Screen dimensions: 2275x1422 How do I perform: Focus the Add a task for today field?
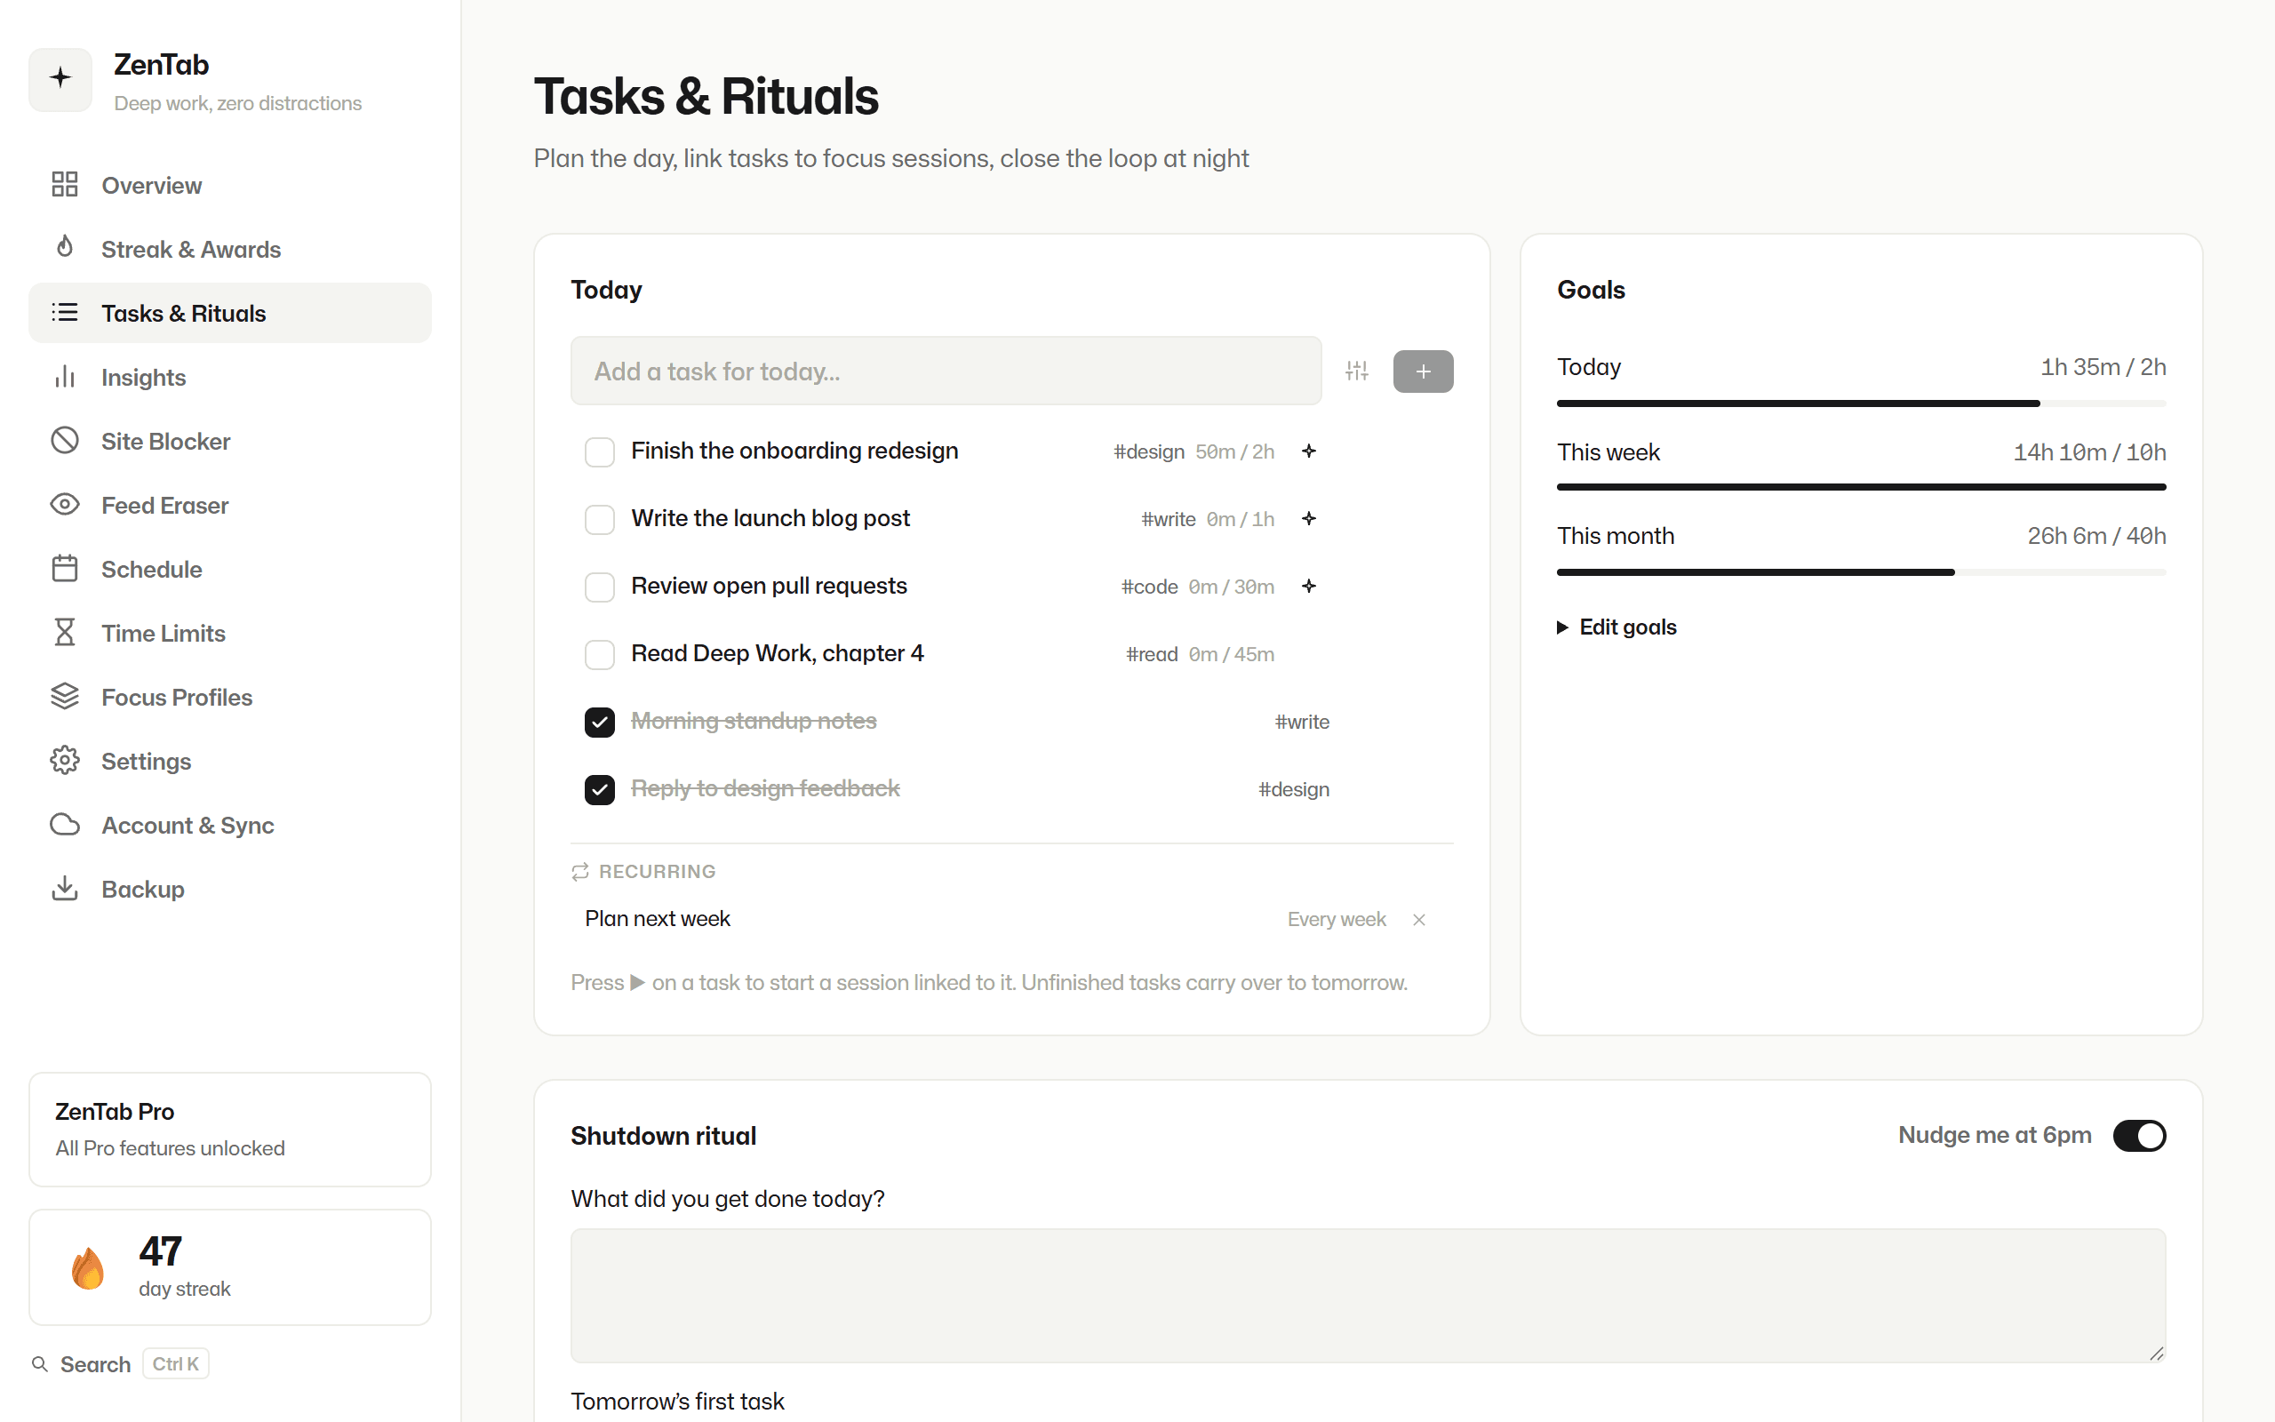pos(946,371)
